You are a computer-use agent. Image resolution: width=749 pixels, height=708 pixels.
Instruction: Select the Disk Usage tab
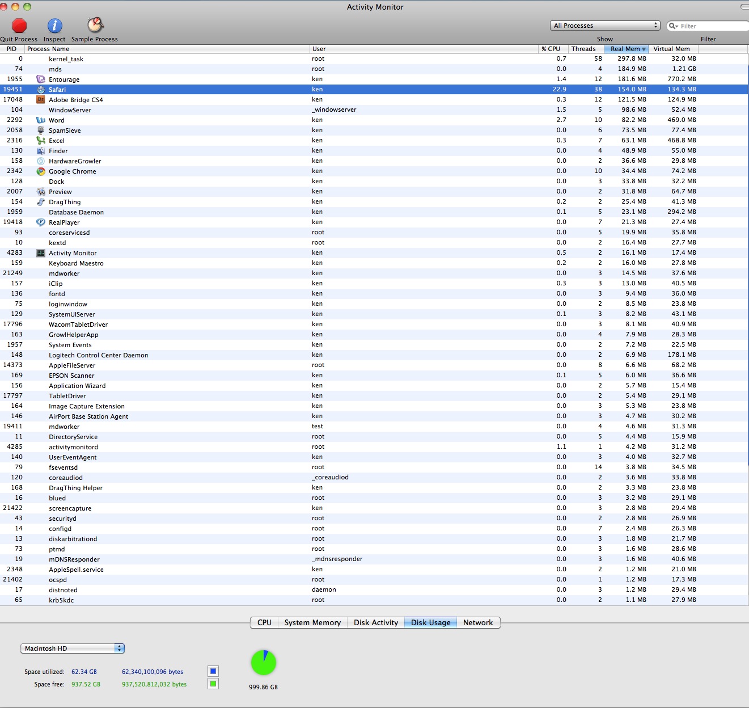(431, 622)
